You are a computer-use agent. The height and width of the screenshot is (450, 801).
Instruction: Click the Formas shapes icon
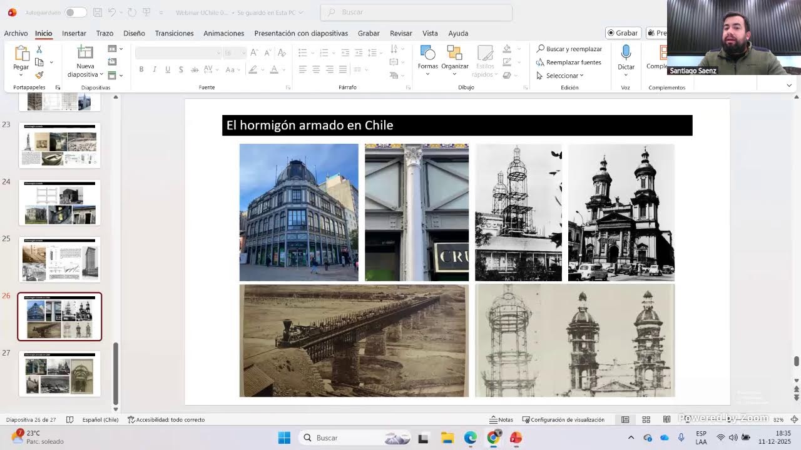click(x=427, y=52)
